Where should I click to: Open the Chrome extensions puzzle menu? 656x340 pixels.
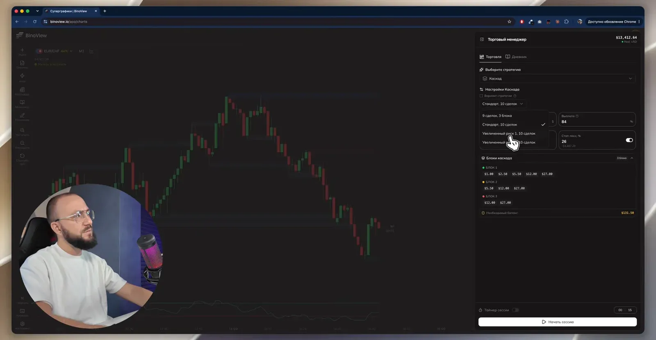[566, 22]
